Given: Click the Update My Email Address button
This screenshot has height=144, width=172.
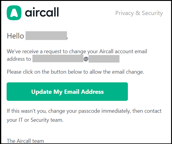Looking at the screenshot, I should [67, 91].
